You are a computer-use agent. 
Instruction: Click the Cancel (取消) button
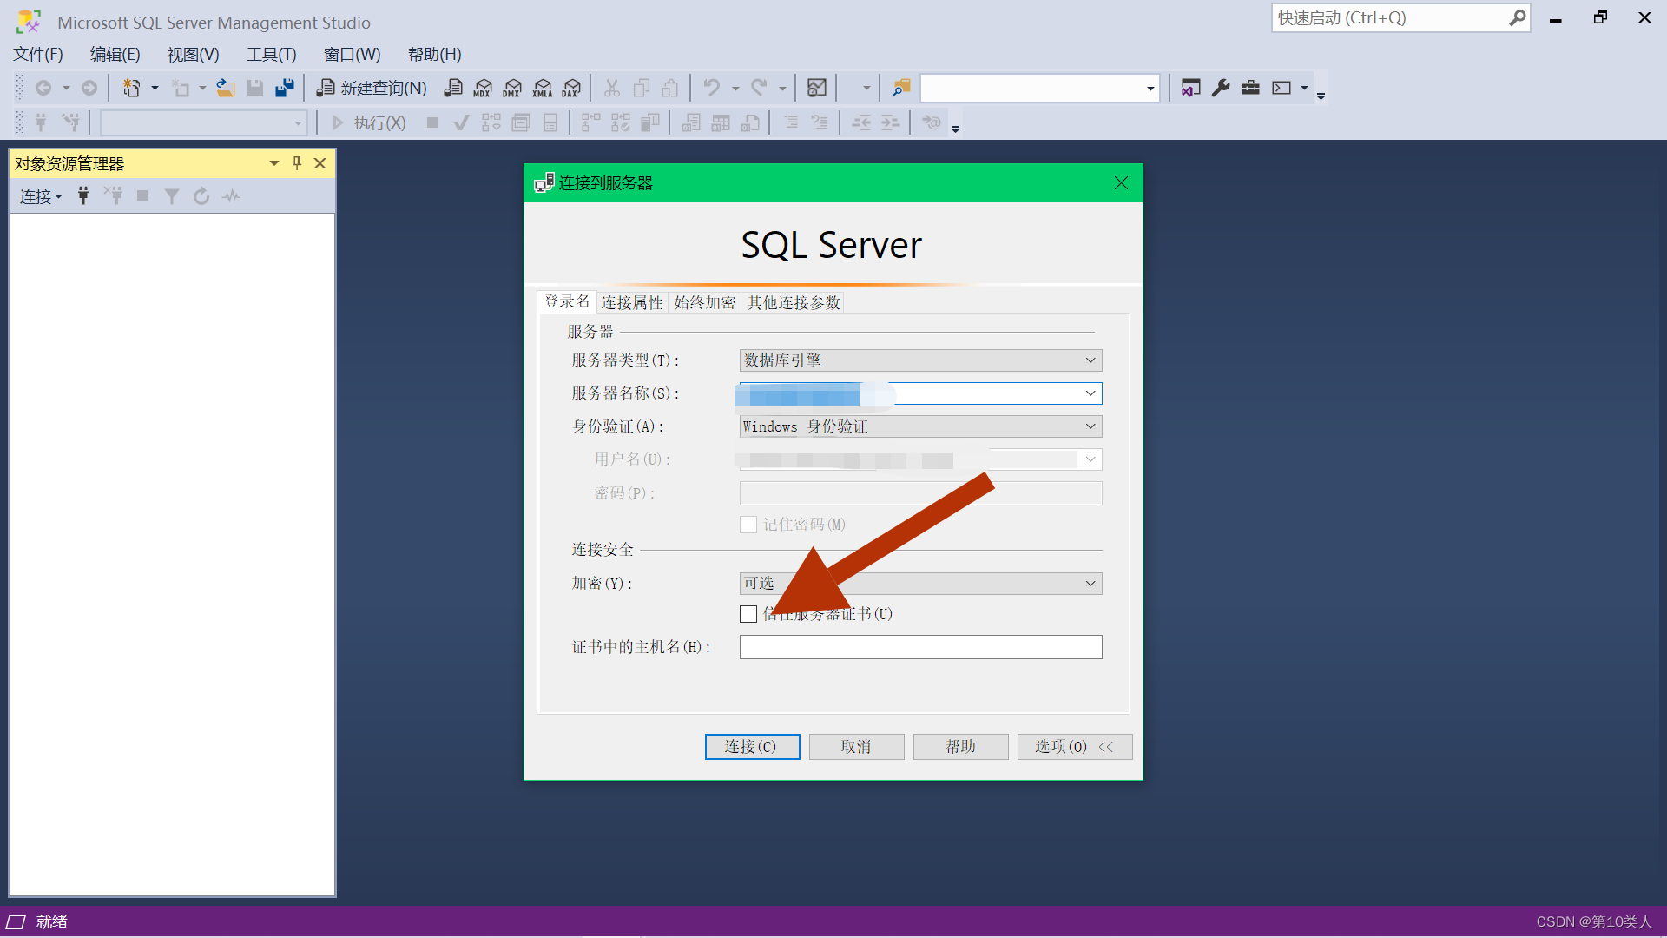(856, 747)
